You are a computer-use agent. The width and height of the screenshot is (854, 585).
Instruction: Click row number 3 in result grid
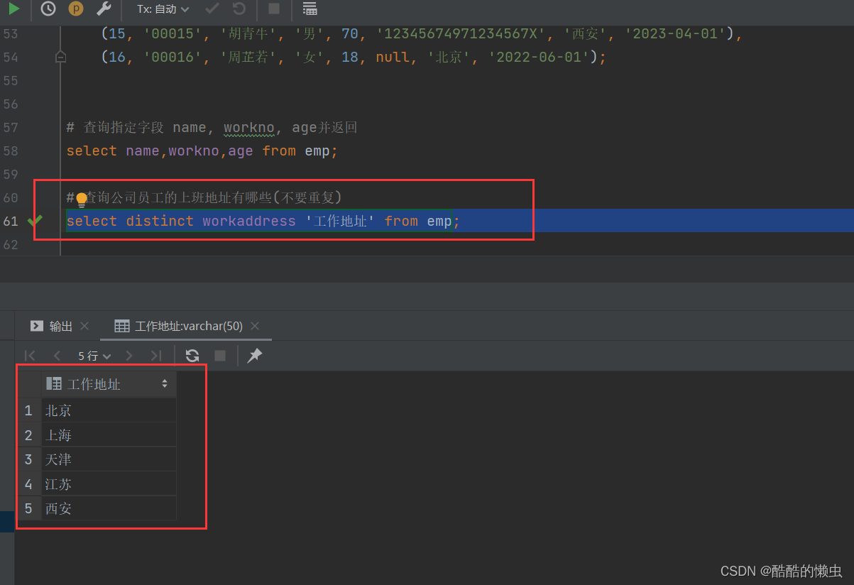click(28, 459)
